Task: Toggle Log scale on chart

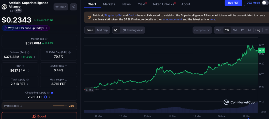Action: [258, 30]
